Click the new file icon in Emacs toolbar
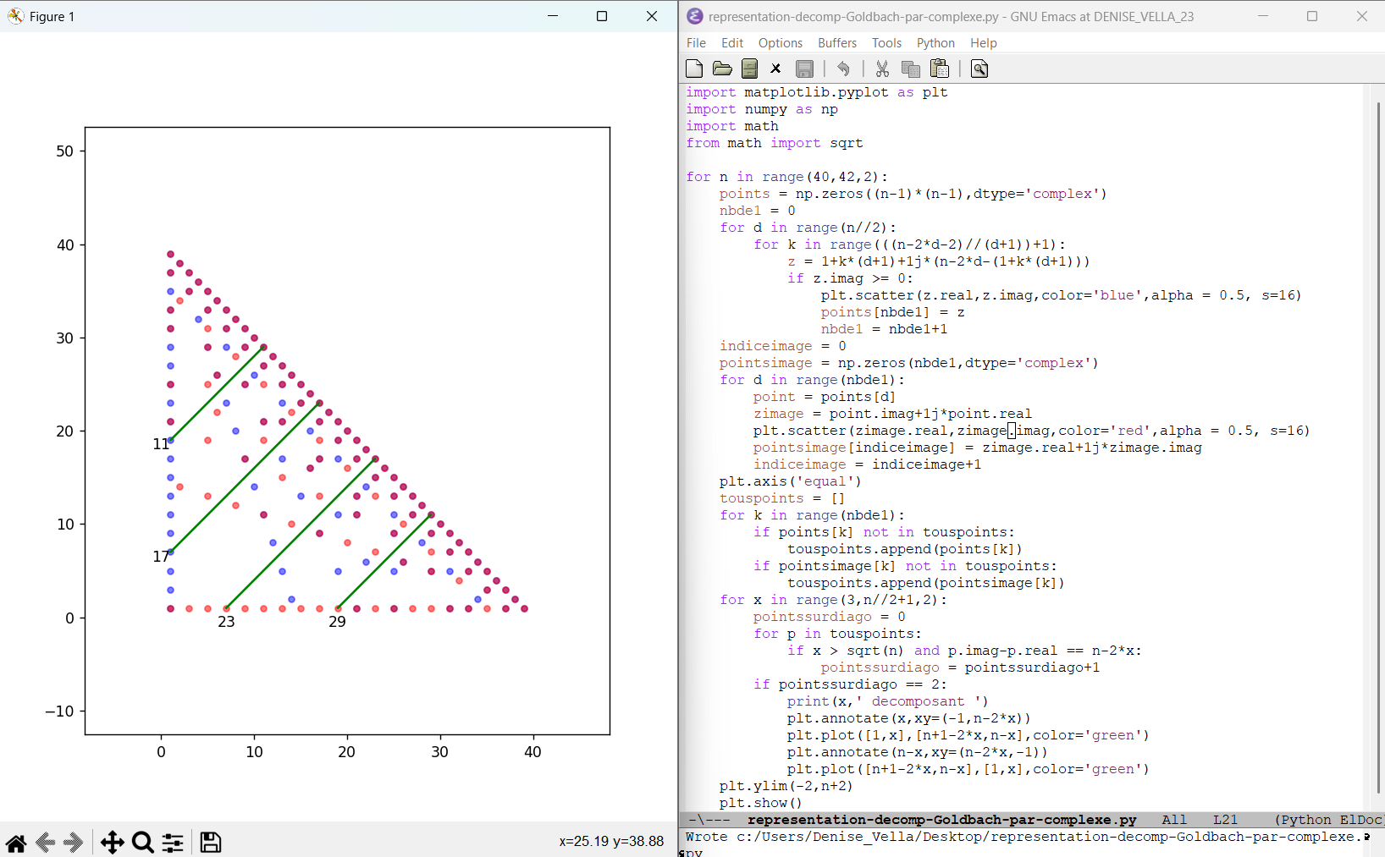 point(694,69)
